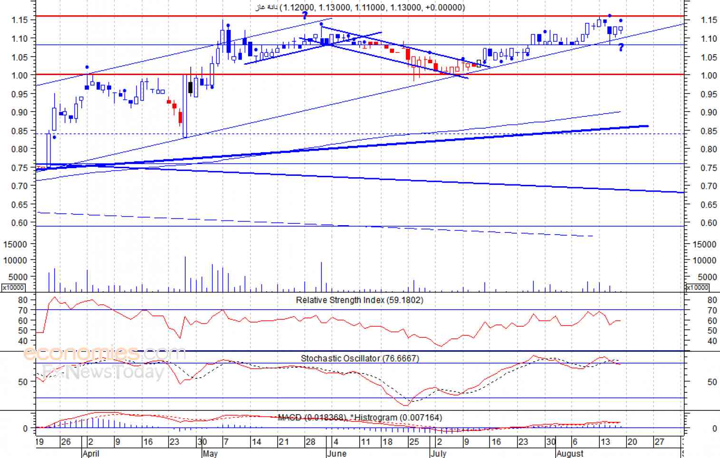Click the "28" date label before June
Viewport: 720px width, 458px height.
310,442
